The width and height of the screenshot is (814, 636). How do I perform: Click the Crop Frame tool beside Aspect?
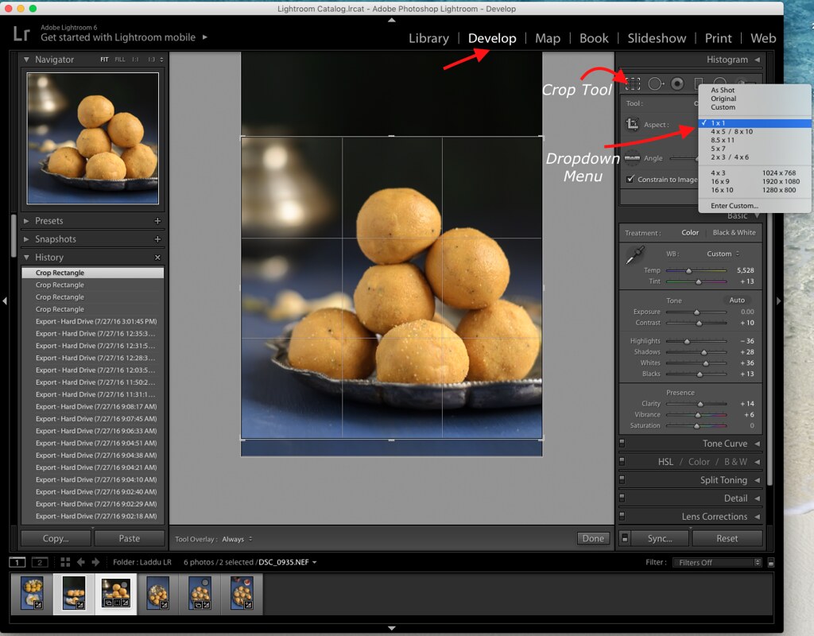click(x=633, y=125)
